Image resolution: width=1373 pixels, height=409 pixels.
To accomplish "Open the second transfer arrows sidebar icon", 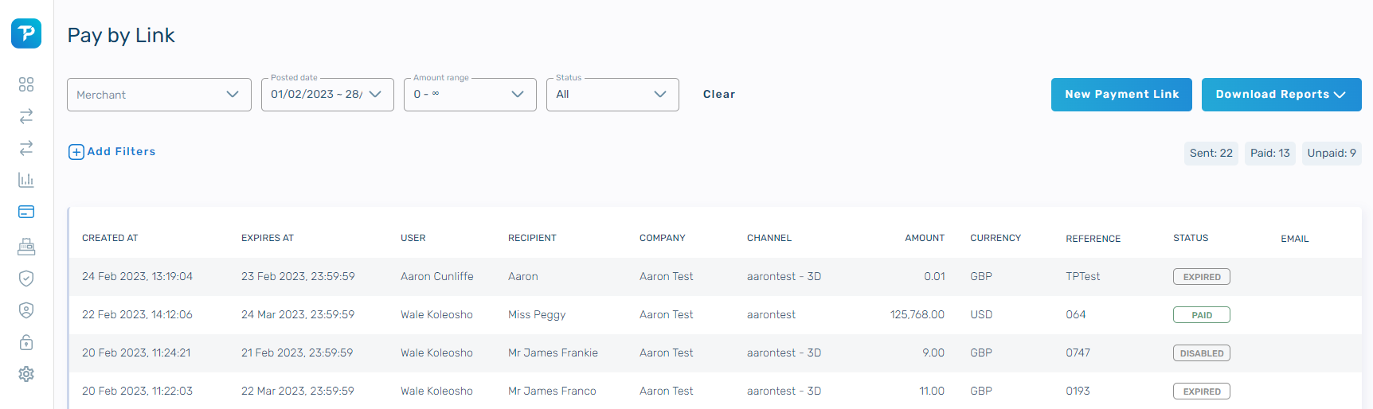I will coord(26,148).
